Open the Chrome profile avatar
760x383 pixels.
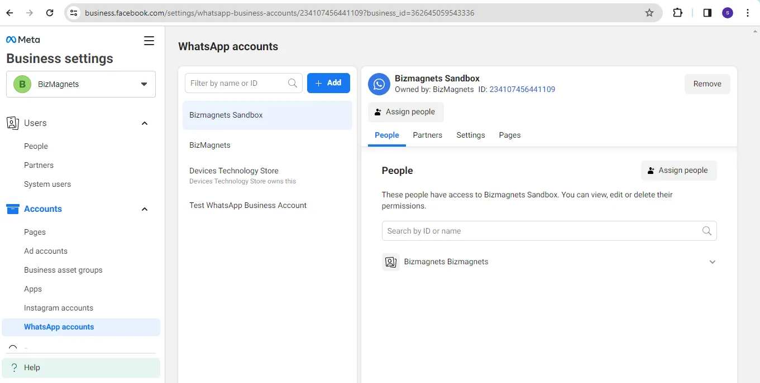[728, 13]
